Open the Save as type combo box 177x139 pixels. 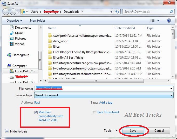tap(104, 95)
